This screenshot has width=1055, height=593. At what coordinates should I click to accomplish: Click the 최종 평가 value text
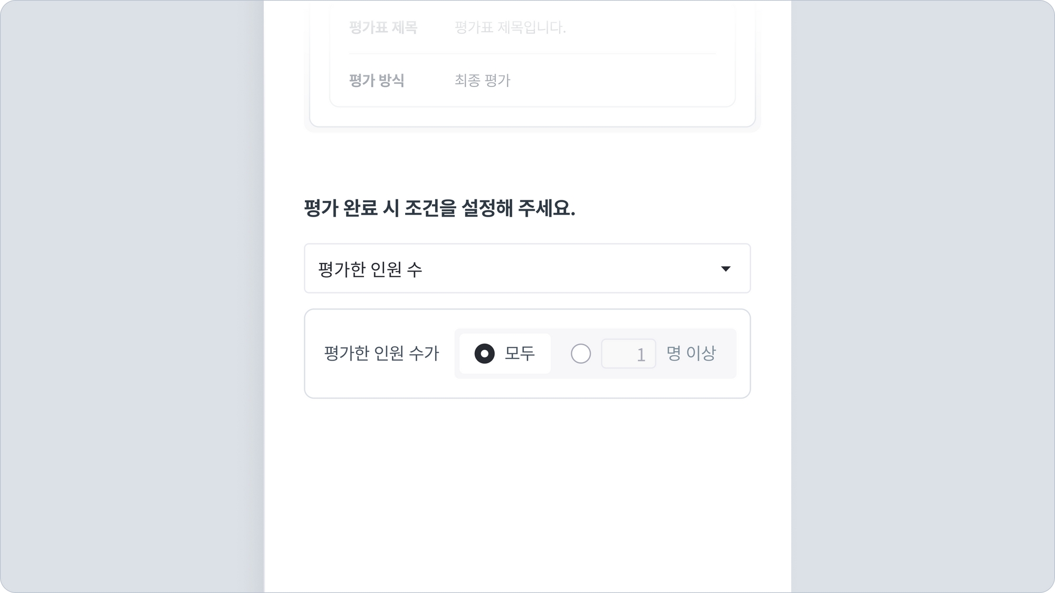(483, 81)
